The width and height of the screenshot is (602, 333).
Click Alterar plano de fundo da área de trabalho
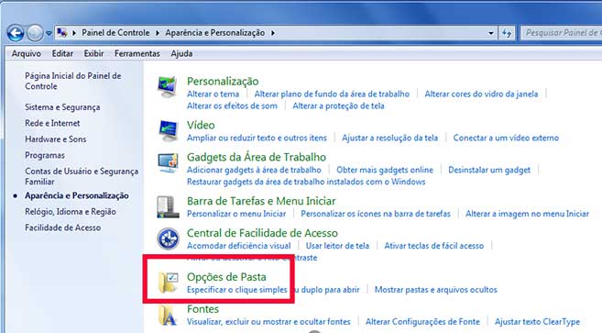pos(332,94)
